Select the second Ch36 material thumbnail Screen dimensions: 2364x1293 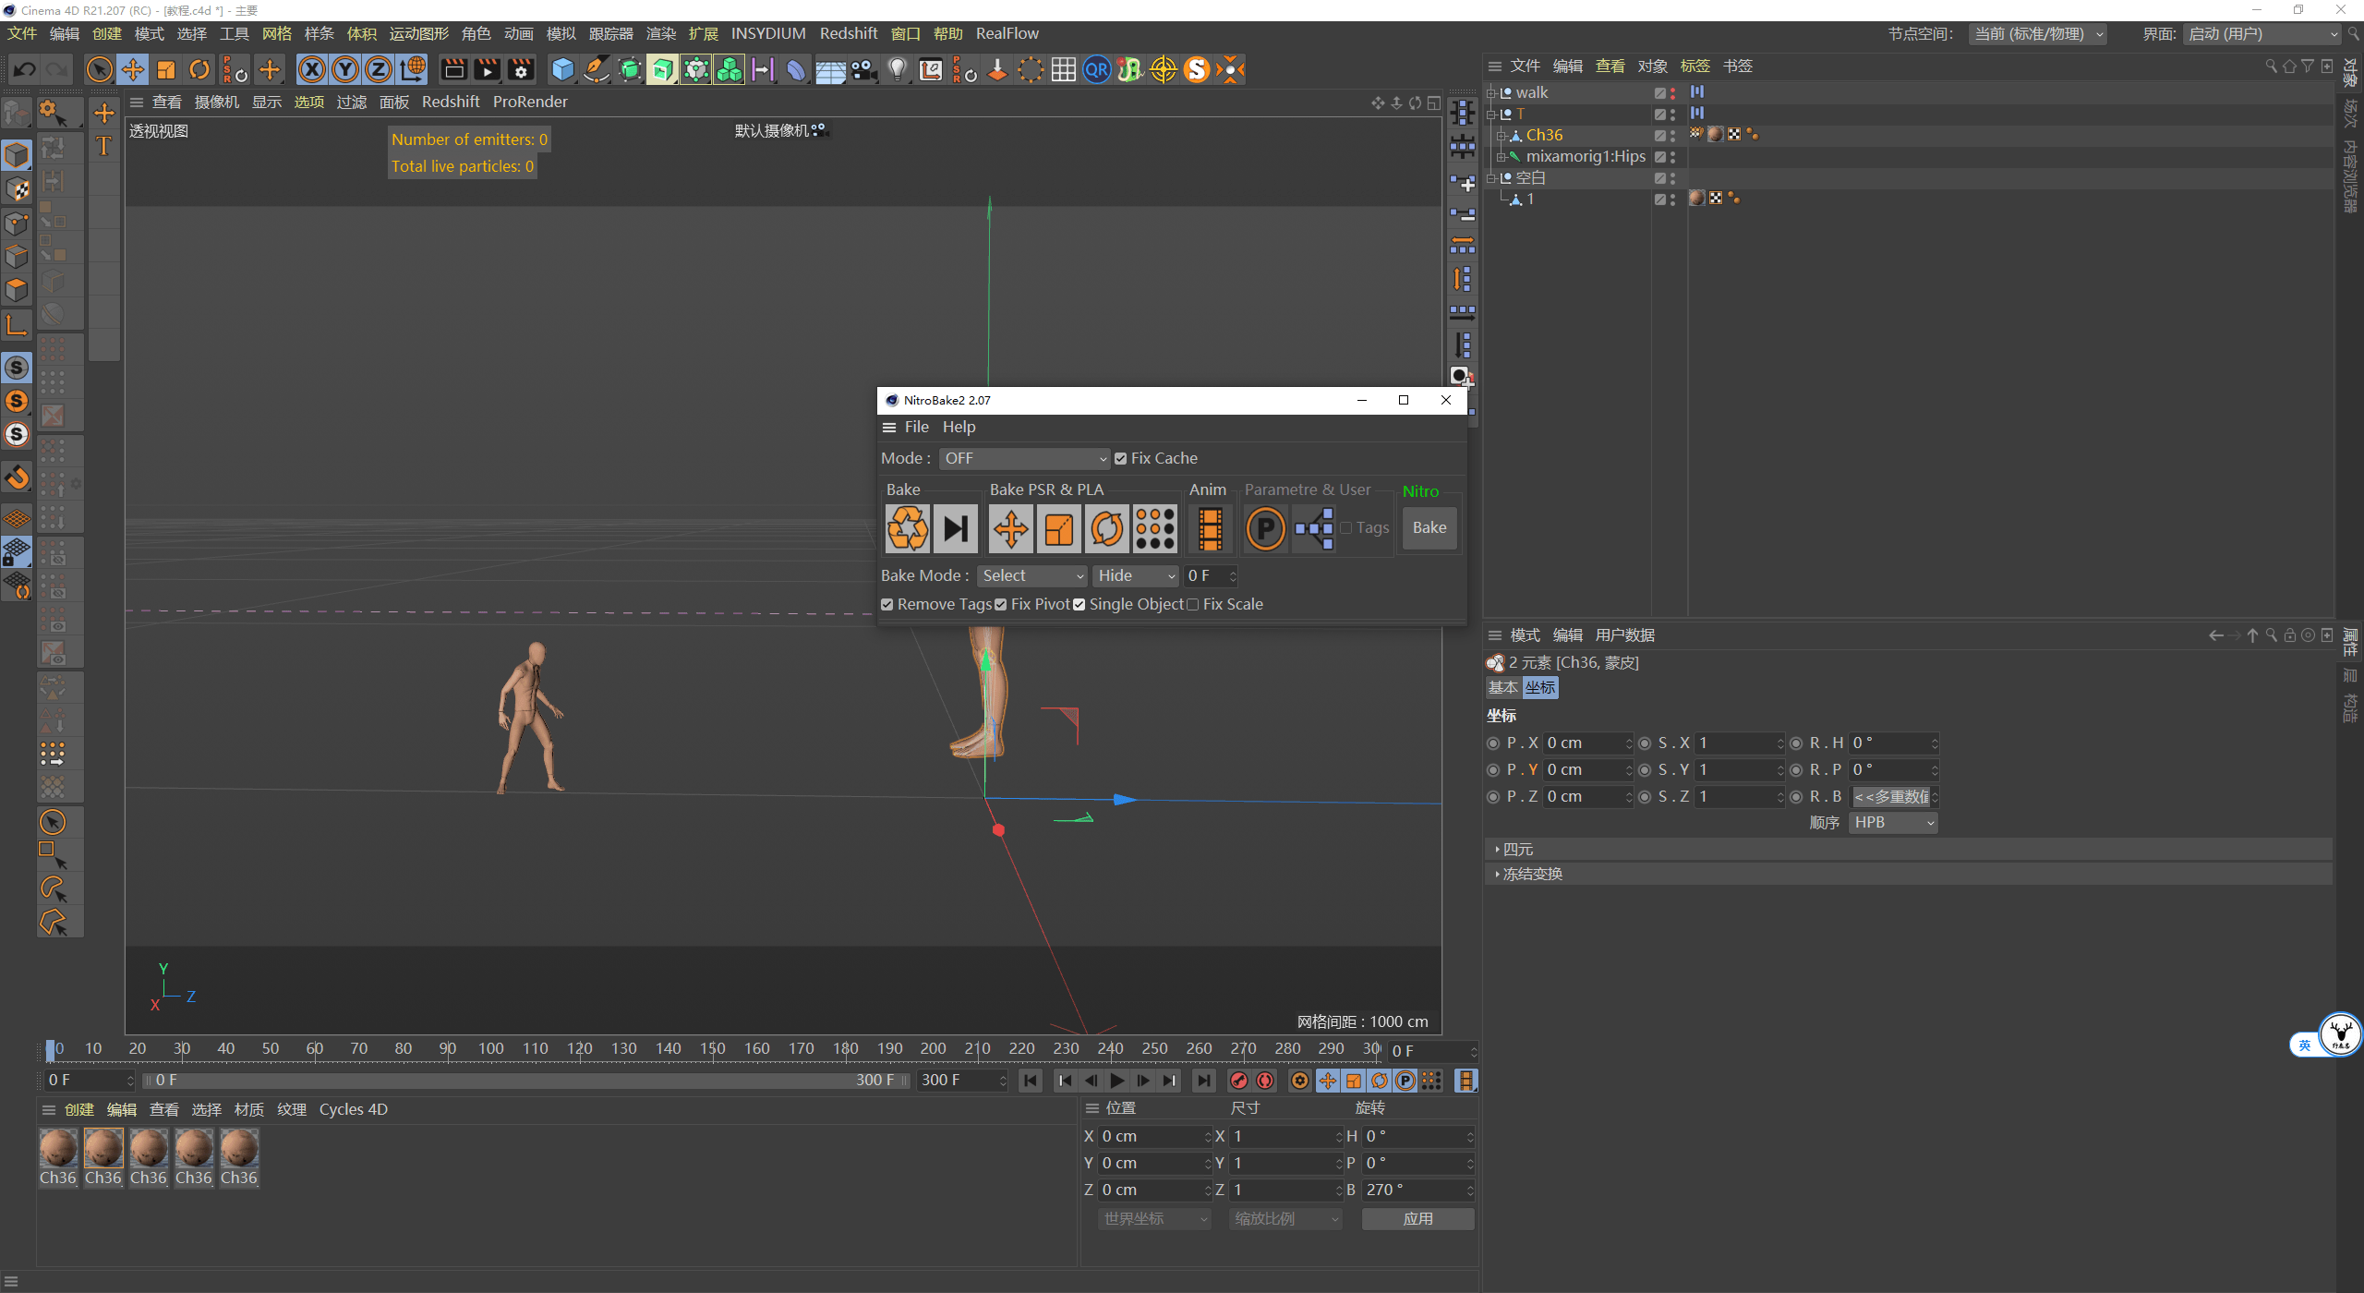point(103,1149)
